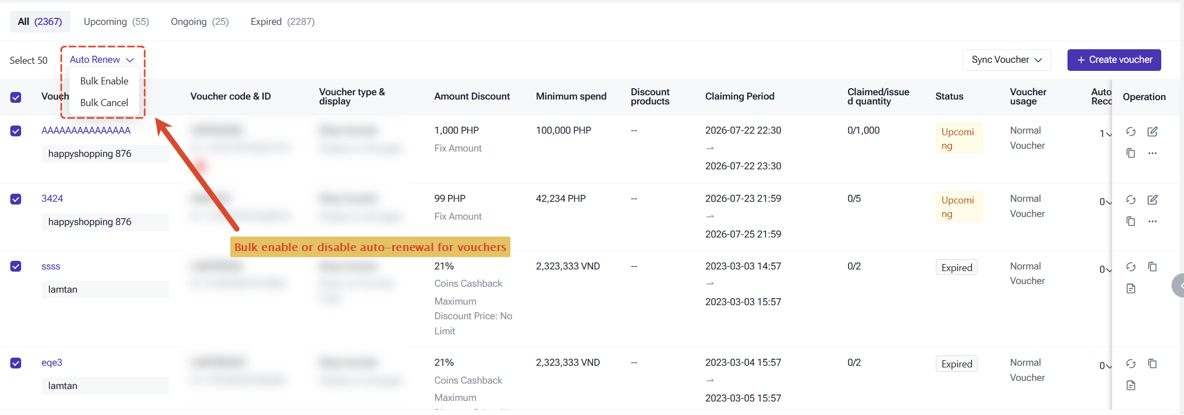Open the ssss voucher name link
Screen dimensions: 1184x415
click(51, 266)
